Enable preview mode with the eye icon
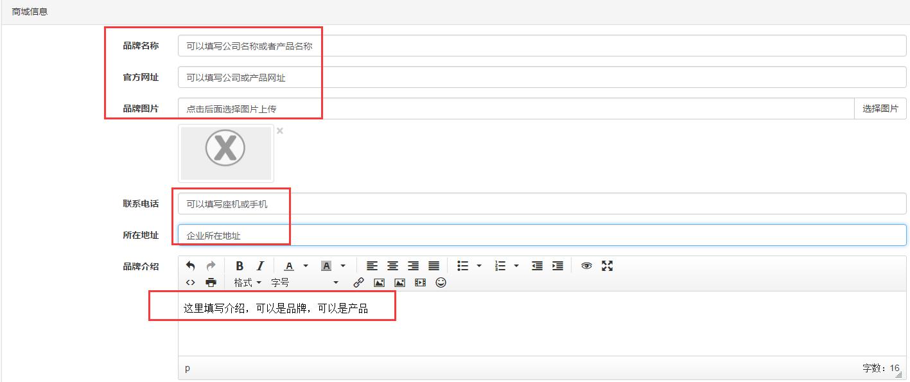 [x=586, y=266]
